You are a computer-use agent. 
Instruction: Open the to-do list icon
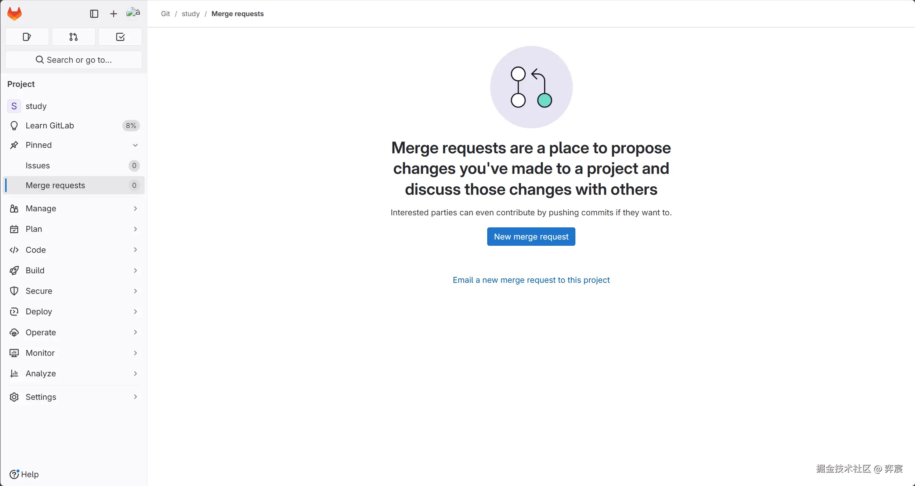click(120, 37)
